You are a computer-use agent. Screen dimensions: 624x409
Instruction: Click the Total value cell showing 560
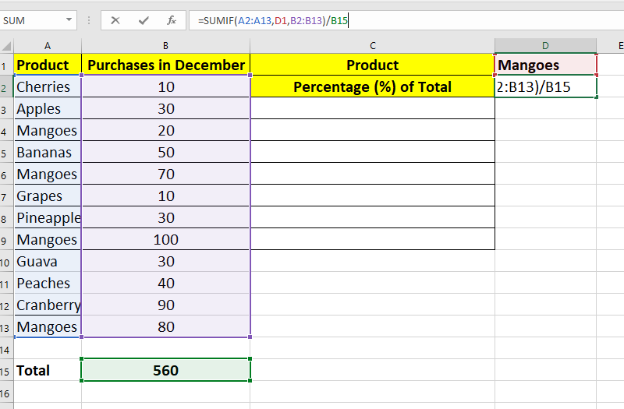pyautogui.click(x=165, y=371)
